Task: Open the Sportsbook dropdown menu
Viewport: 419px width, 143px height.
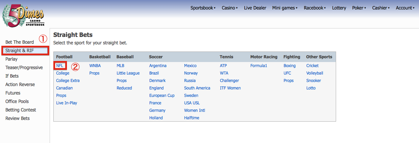Action: 203,8
